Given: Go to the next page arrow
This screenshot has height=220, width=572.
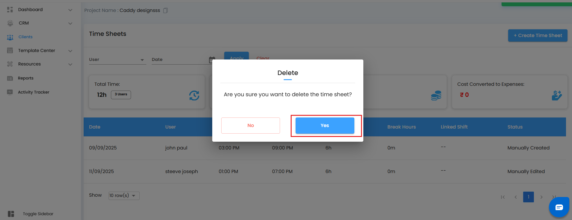Looking at the screenshot, I should (541, 197).
